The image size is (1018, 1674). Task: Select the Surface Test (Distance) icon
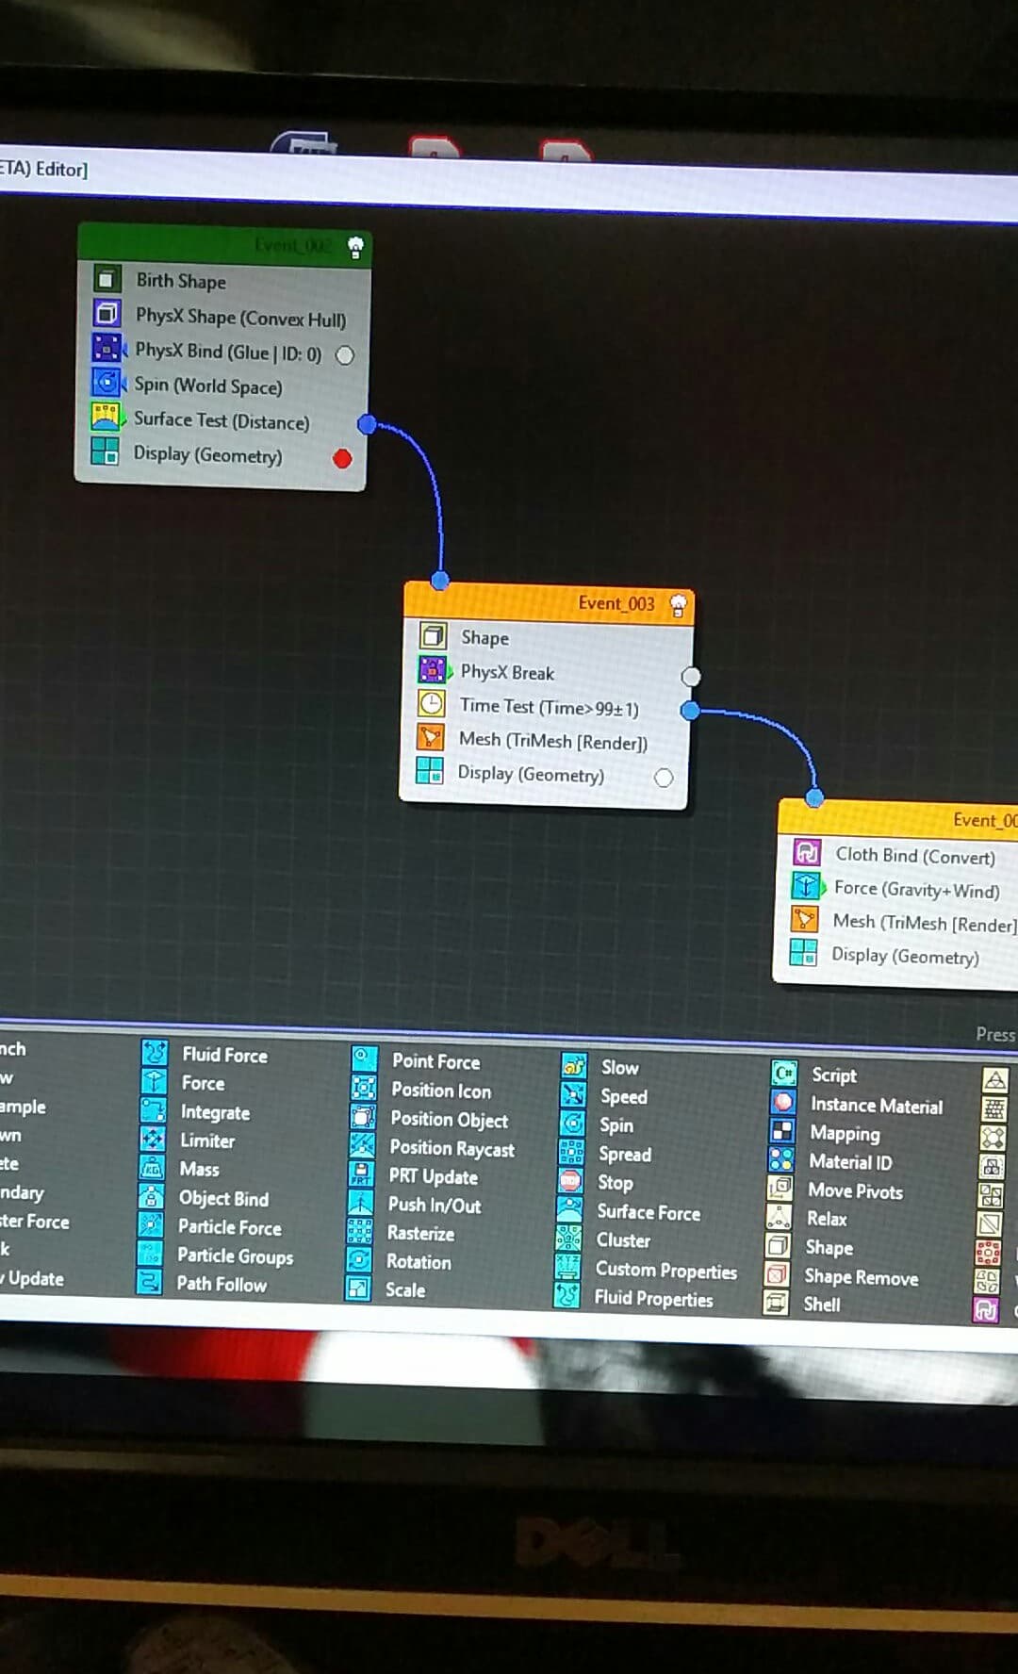coord(105,418)
